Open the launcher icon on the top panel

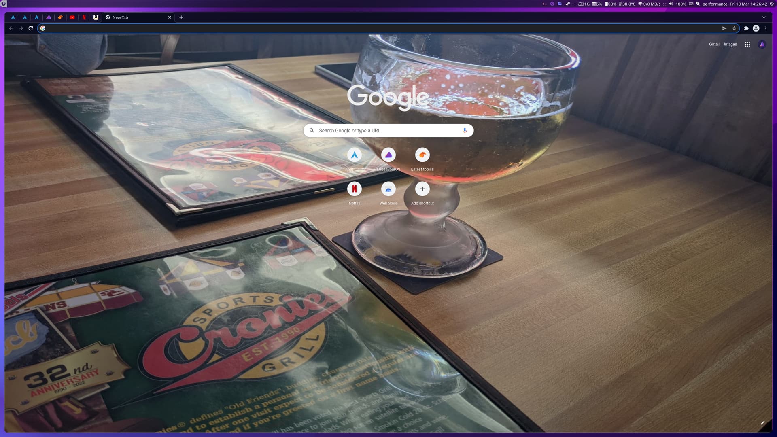(3, 4)
